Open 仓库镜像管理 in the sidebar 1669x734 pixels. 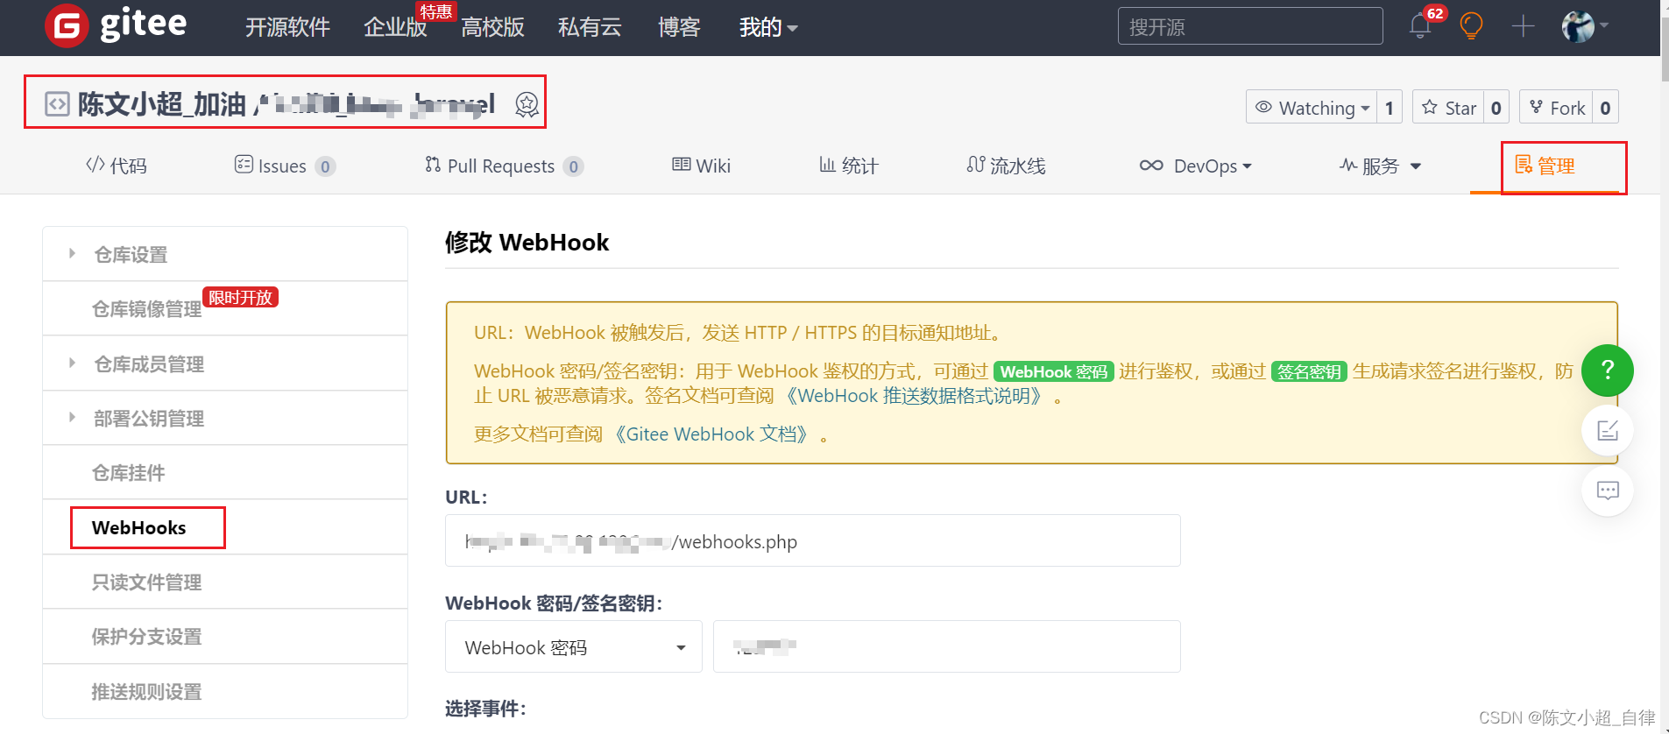(x=225, y=308)
